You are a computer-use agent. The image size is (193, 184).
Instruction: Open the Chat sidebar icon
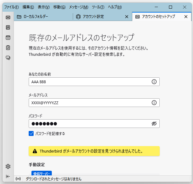(8, 58)
